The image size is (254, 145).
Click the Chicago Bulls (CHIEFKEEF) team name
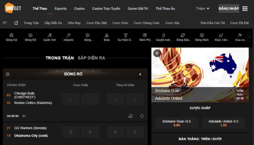point(25,95)
